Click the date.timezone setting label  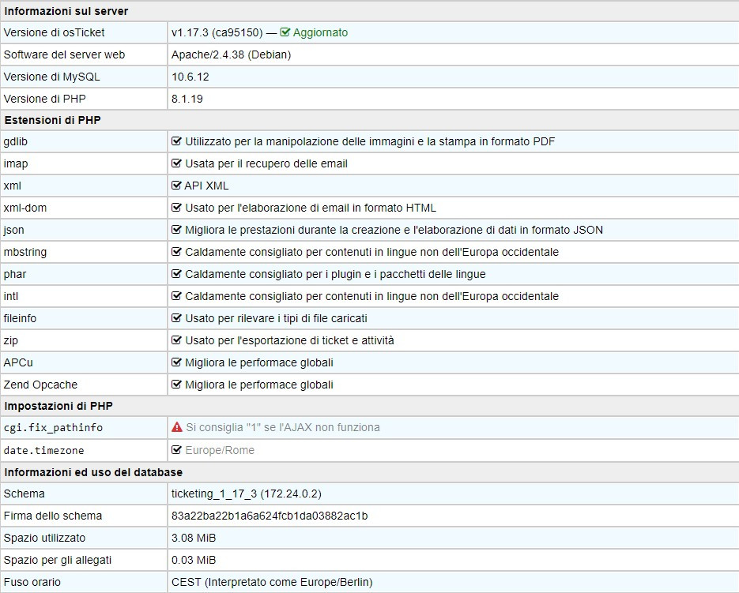point(43,450)
